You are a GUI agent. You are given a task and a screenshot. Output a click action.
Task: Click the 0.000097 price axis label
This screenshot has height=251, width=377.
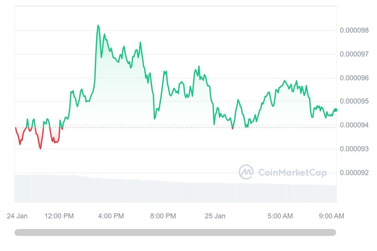[354, 54]
